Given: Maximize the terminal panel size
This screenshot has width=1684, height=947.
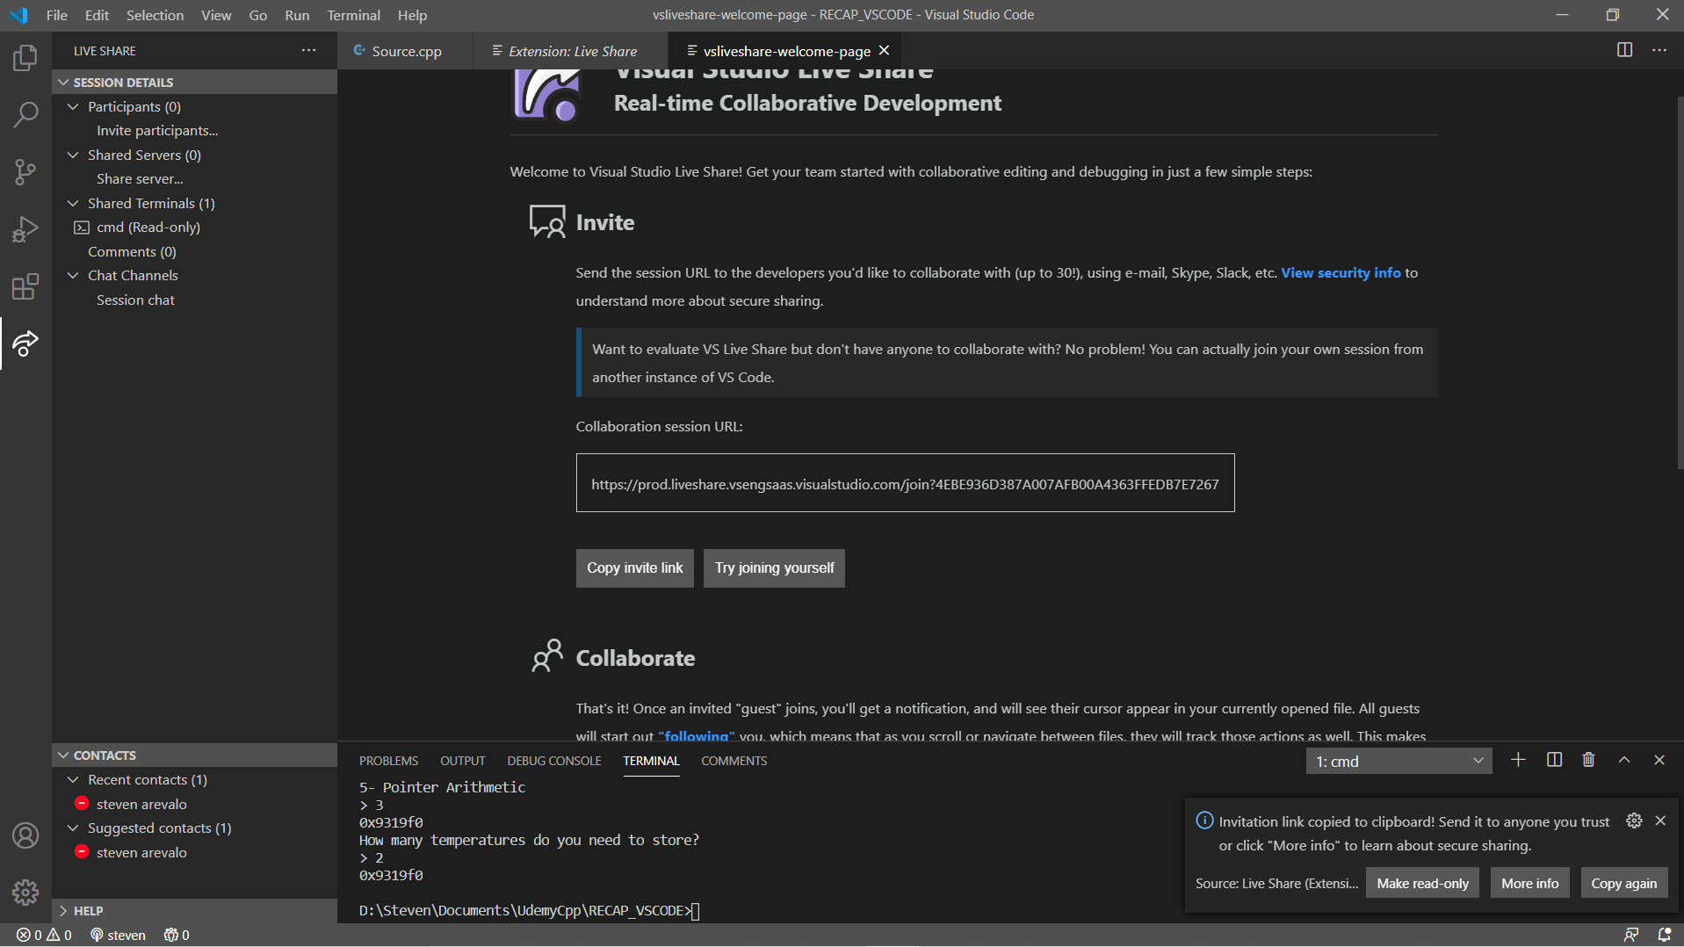Looking at the screenshot, I should [1623, 760].
